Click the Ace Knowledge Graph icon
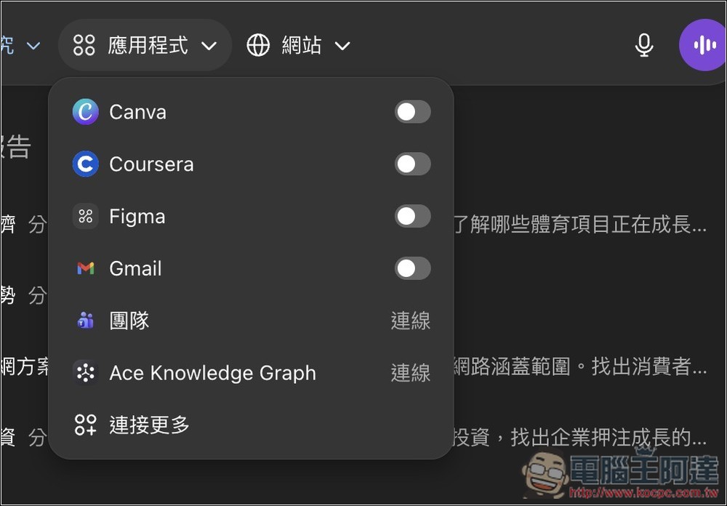The width and height of the screenshot is (727, 506). [85, 373]
